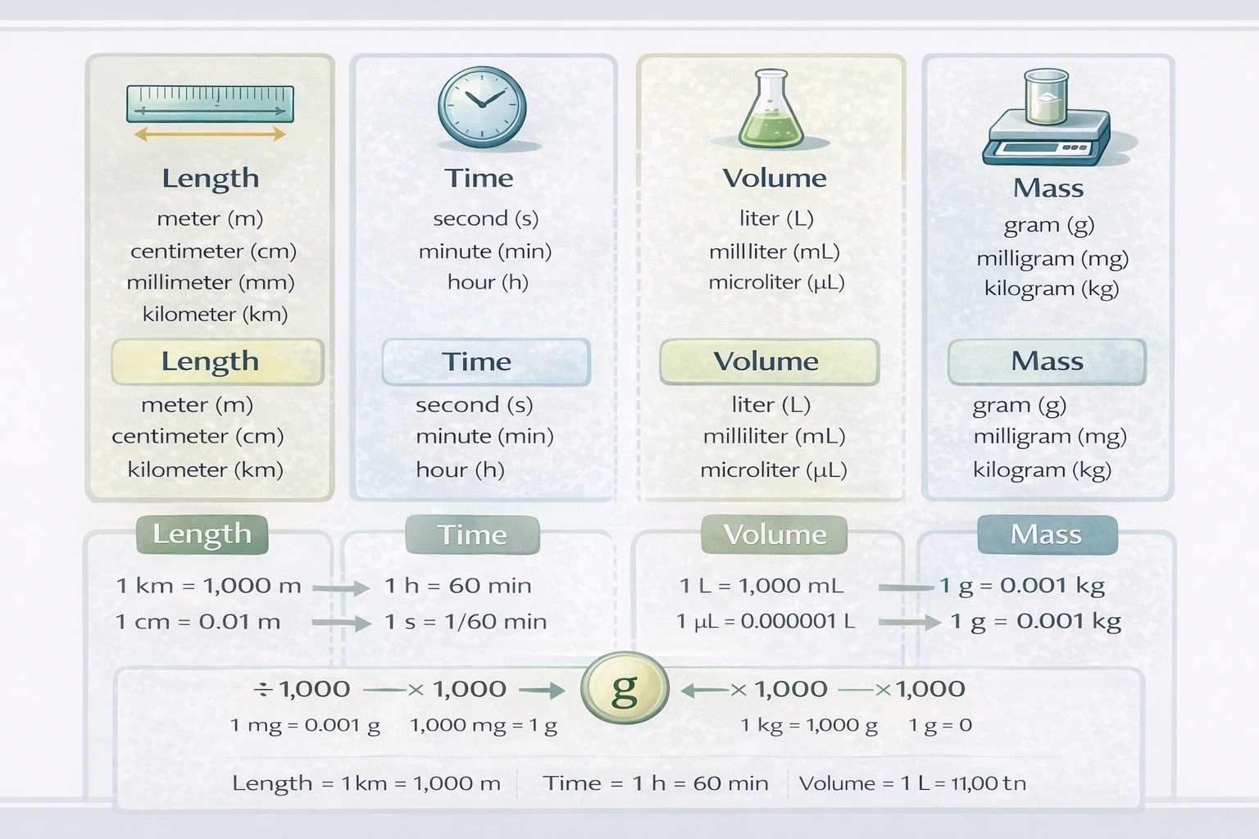Viewport: 1259px width, 839px height.
Task: Expand the '× 1,000' step right of the gram circle
Action: (x=779, y=689)
